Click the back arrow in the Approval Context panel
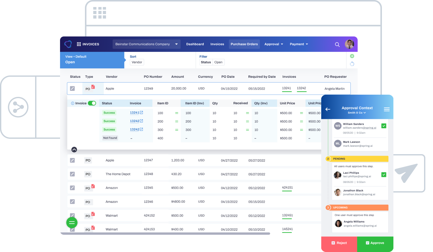Screen dimensions: 433x252 (328, 109)
